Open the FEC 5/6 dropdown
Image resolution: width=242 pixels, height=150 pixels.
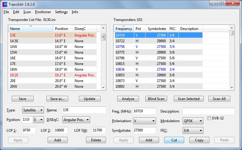point(193,131)
